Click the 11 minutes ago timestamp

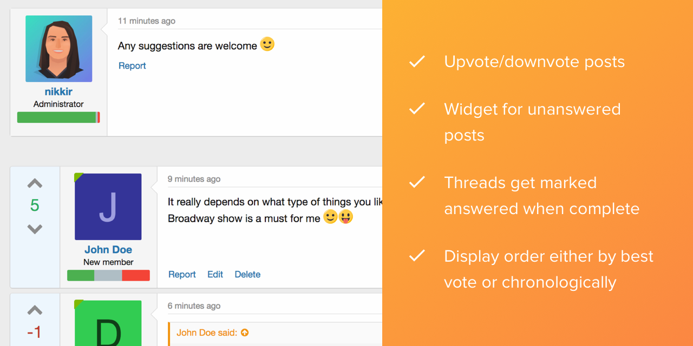tap(147, 21)
